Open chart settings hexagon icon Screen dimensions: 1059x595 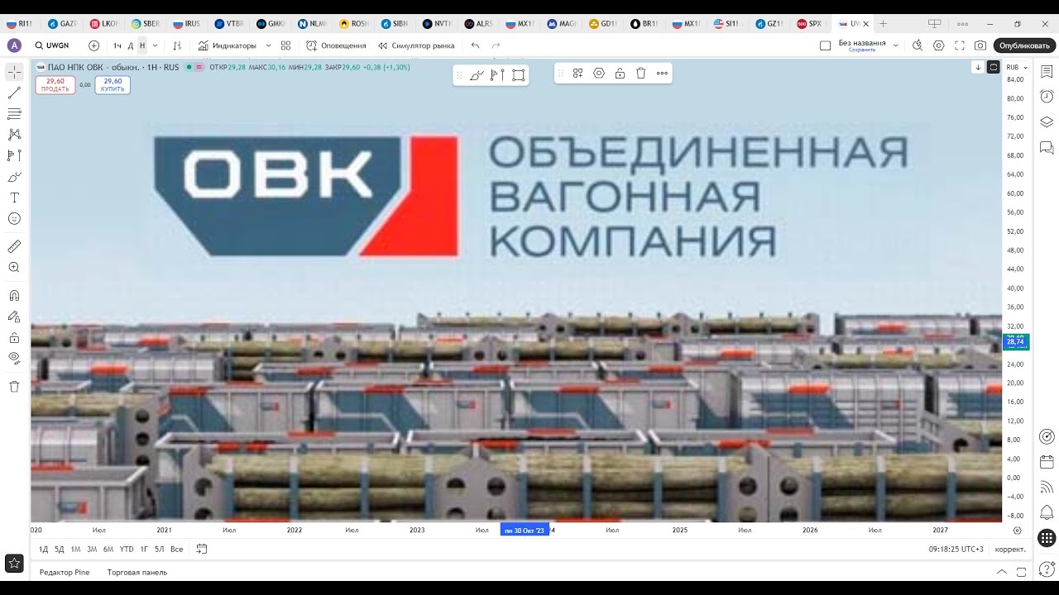[938, 45]
